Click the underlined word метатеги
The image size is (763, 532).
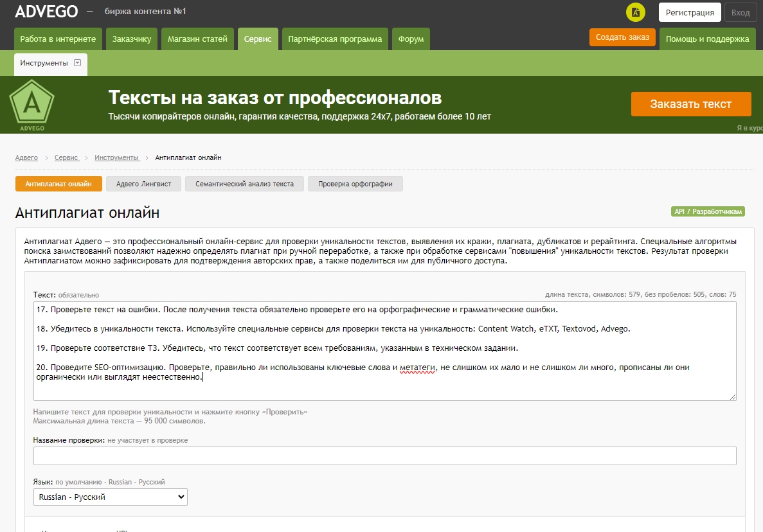pyautogui.click(x=417, y=368)
